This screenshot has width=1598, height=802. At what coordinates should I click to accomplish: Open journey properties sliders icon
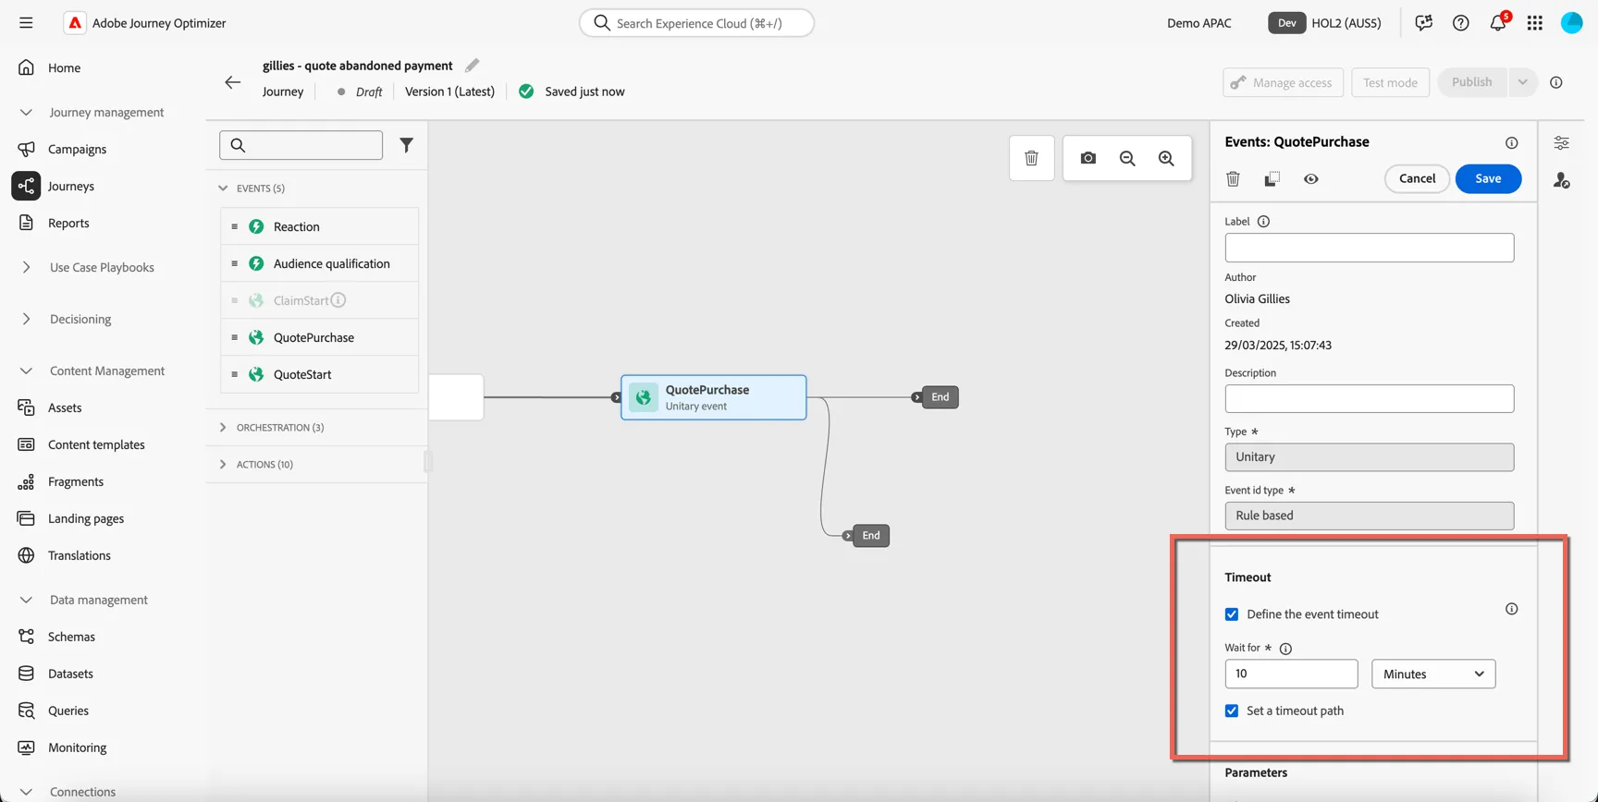coord(1562,143)
